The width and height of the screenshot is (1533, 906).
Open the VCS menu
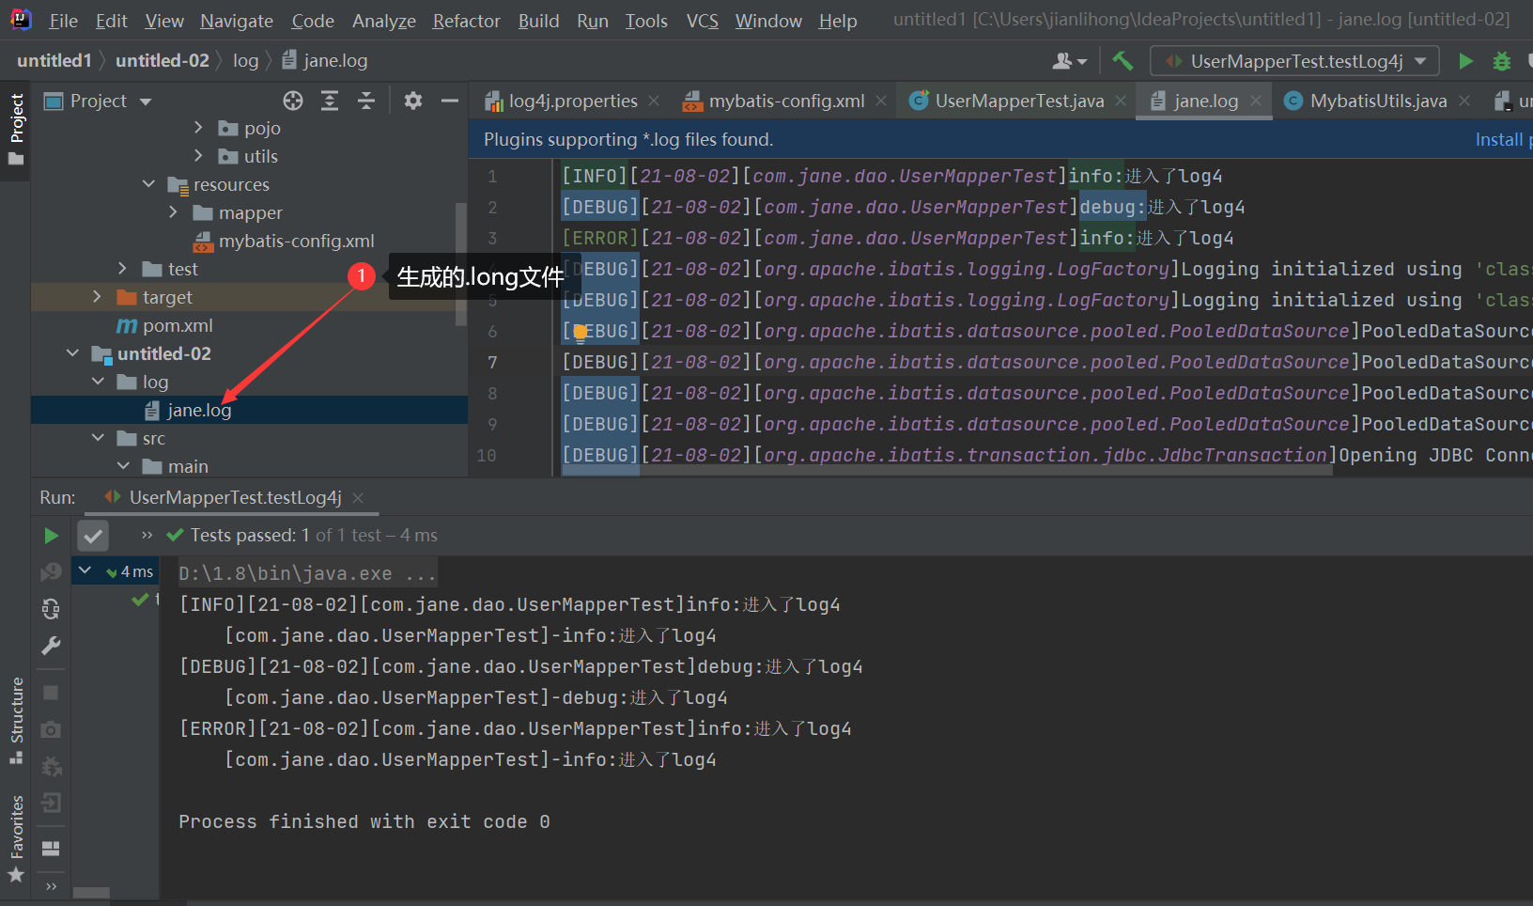pos(702,21)
